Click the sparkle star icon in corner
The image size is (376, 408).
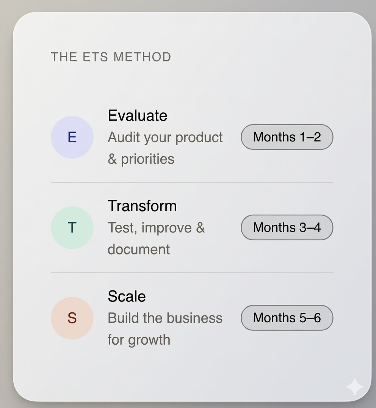[x=354, y=387]
